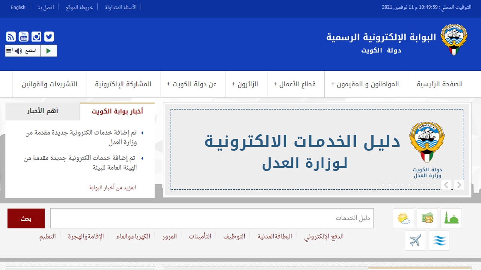Open الإقامةوالهجرة quick link
The height and width of the screenshot is (270, 481).
(x=86, y=236)
